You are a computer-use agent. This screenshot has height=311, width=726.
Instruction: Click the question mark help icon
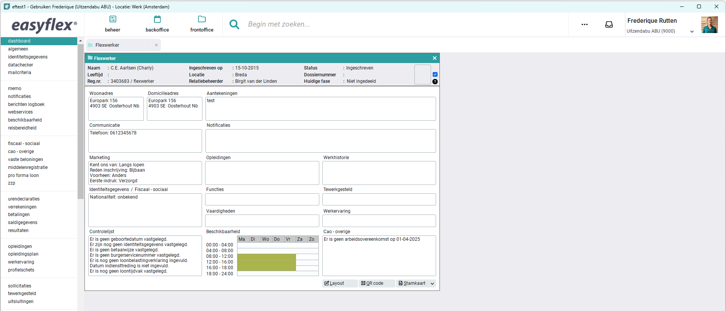[435, 82]
